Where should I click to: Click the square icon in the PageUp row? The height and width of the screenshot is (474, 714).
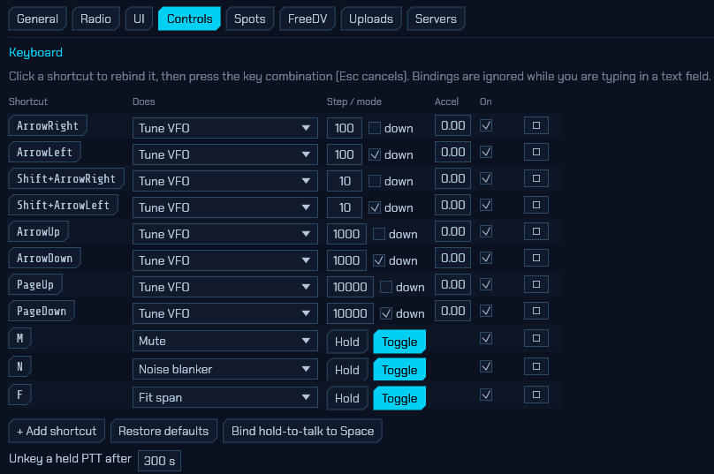pyautogui.click(x=536, y=284)
